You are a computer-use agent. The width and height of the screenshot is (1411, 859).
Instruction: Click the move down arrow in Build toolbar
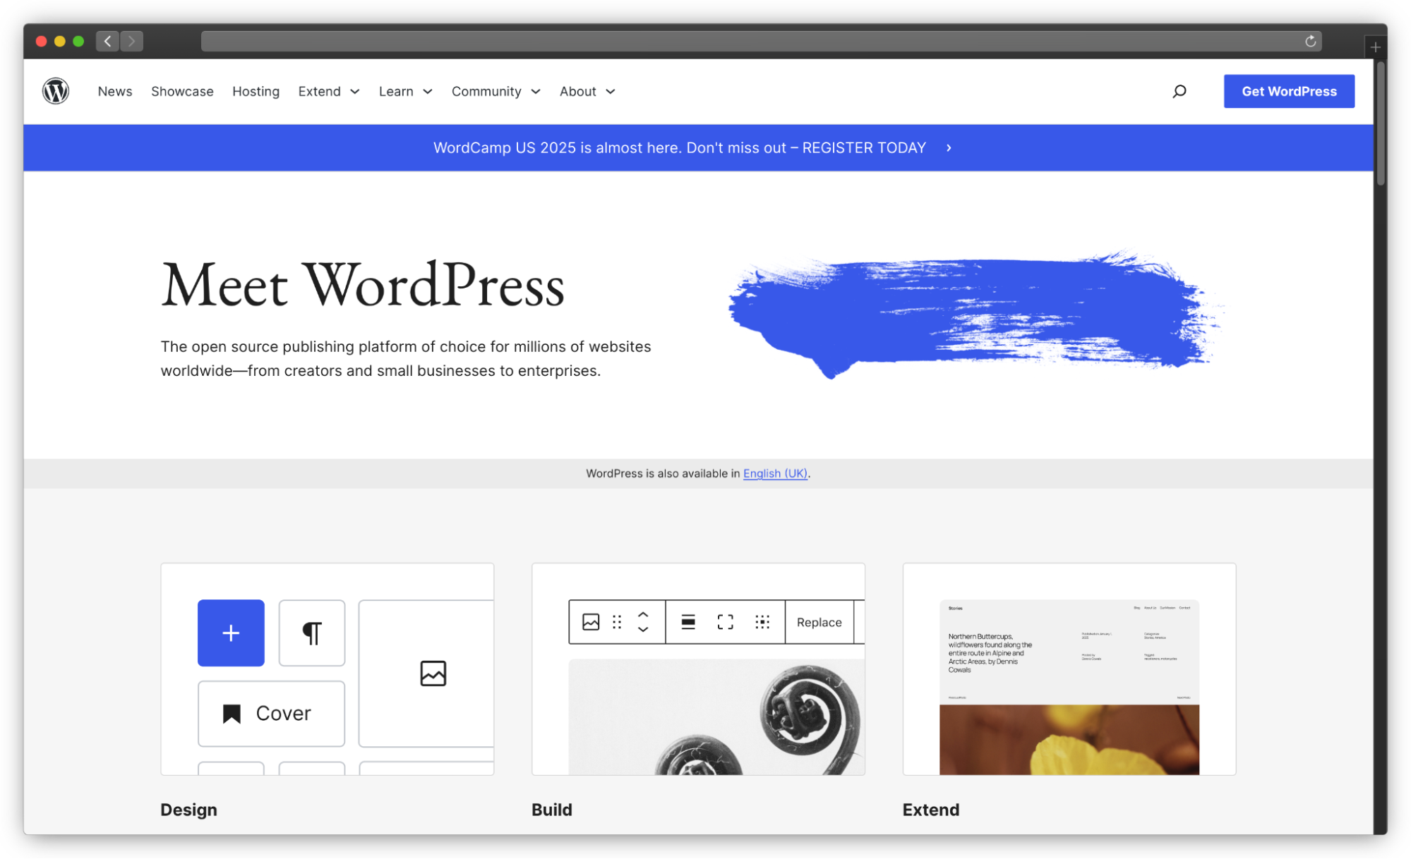(642, 628)
